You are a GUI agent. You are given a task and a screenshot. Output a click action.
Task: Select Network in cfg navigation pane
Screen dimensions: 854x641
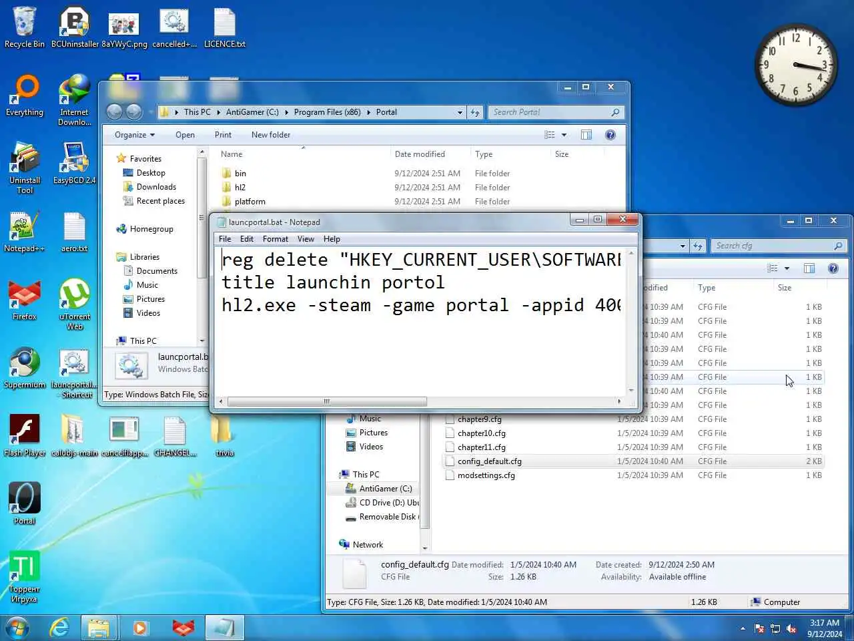(x=368, y=545)
